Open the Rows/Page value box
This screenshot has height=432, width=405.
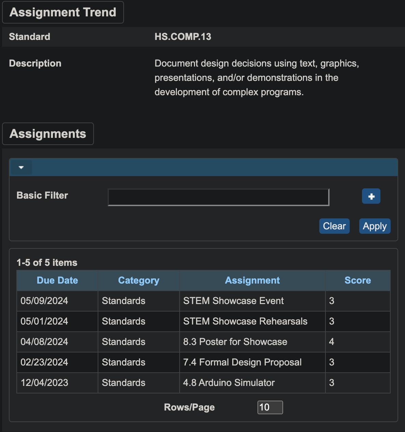point(270,407)
